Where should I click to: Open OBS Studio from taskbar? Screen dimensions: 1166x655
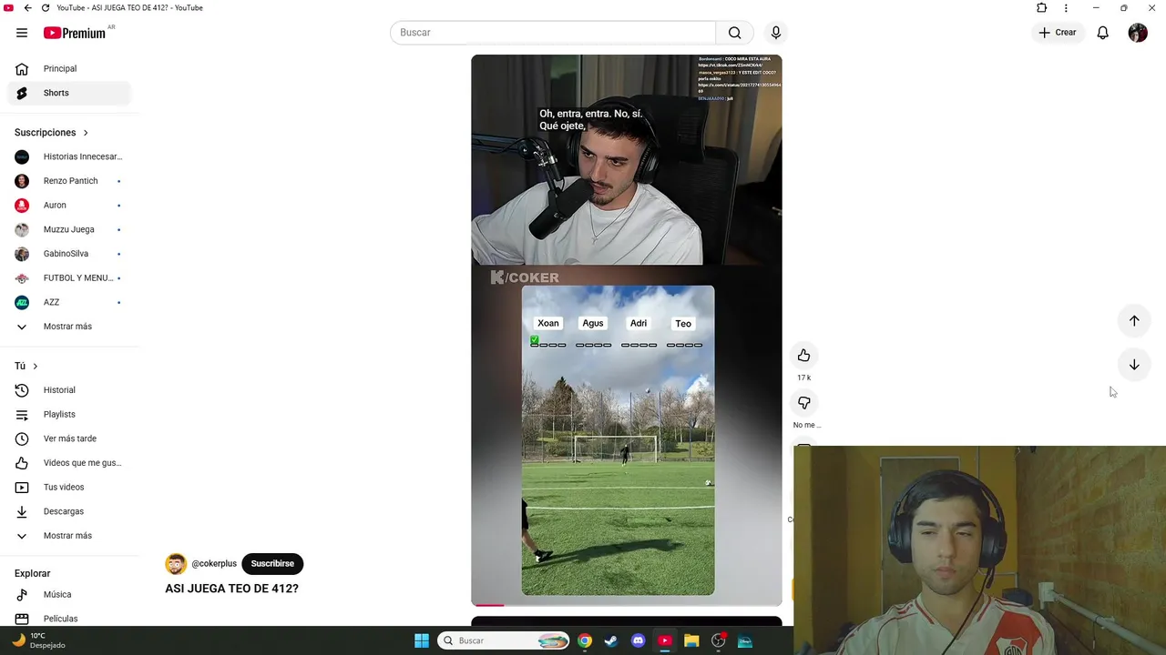[x=718, y=640]
